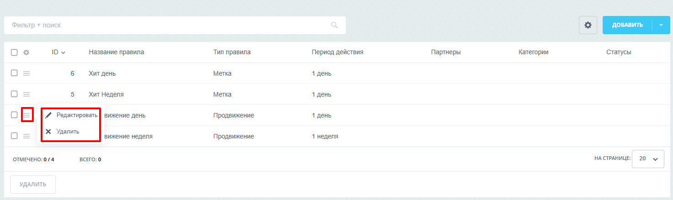Click the ID column sort arrow
Viewport: 673px width, 200px height.
63,53
